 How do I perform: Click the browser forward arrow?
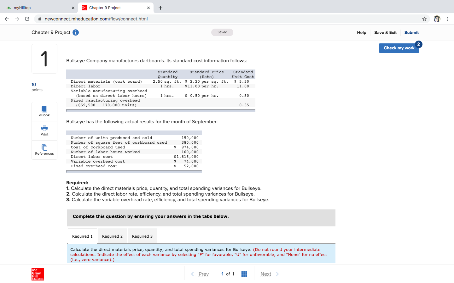point(17,19)
